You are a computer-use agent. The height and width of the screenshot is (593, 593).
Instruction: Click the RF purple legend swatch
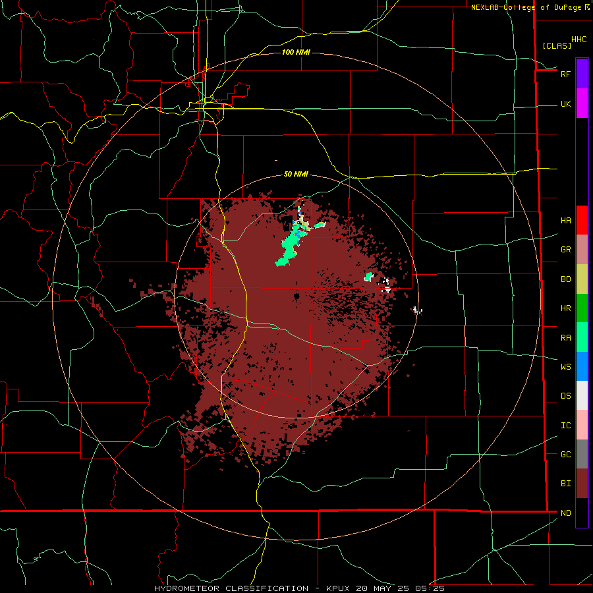pyautogui.click(x=582, y=74)
